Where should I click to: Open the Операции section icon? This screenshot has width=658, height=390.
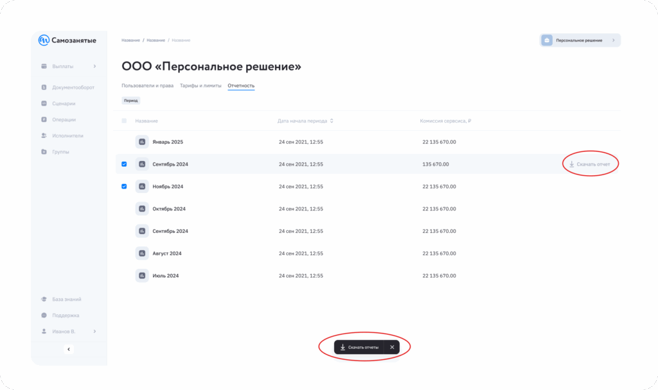click(44, 119)
